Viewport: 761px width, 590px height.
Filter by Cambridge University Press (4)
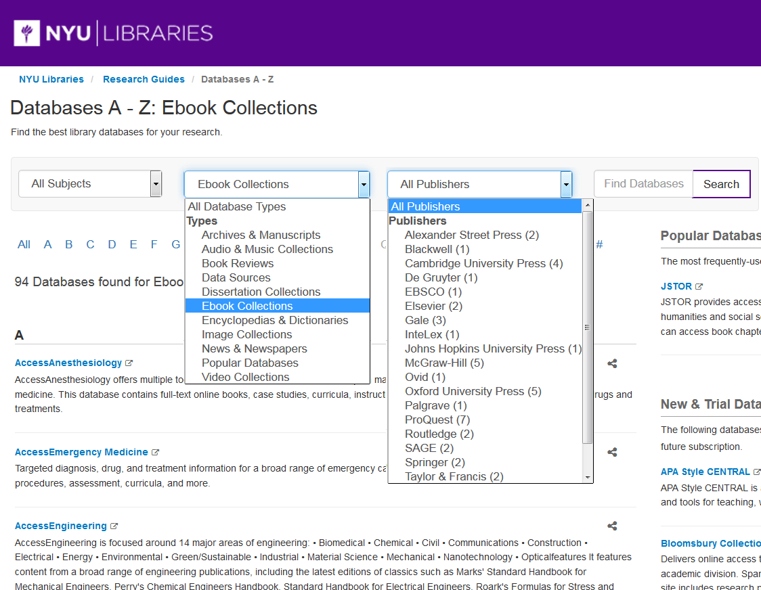(485, 263)
